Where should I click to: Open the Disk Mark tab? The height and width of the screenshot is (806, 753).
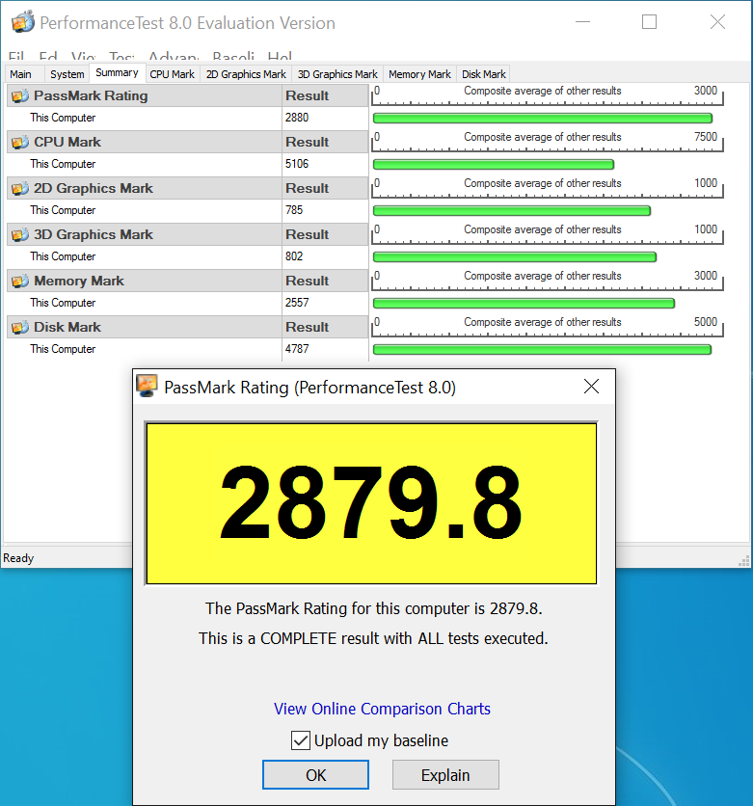click(484, 74)
